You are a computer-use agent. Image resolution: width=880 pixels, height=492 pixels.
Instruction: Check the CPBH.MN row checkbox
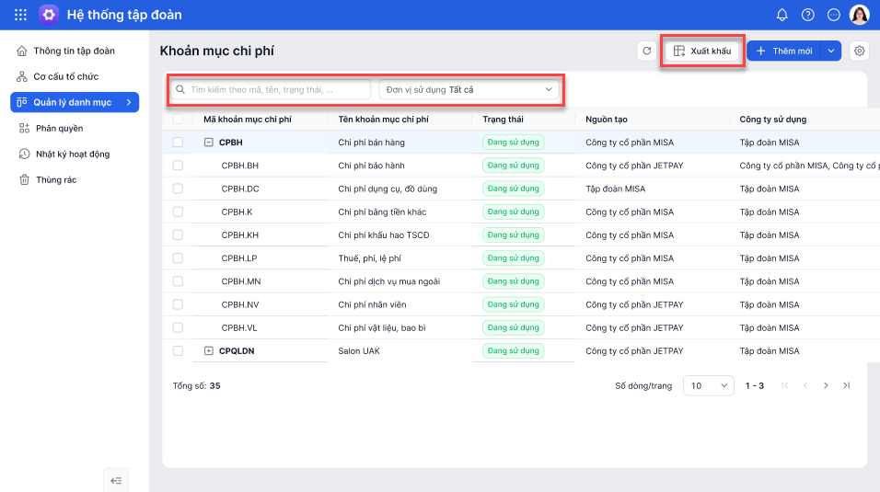[x=178, y=281]
